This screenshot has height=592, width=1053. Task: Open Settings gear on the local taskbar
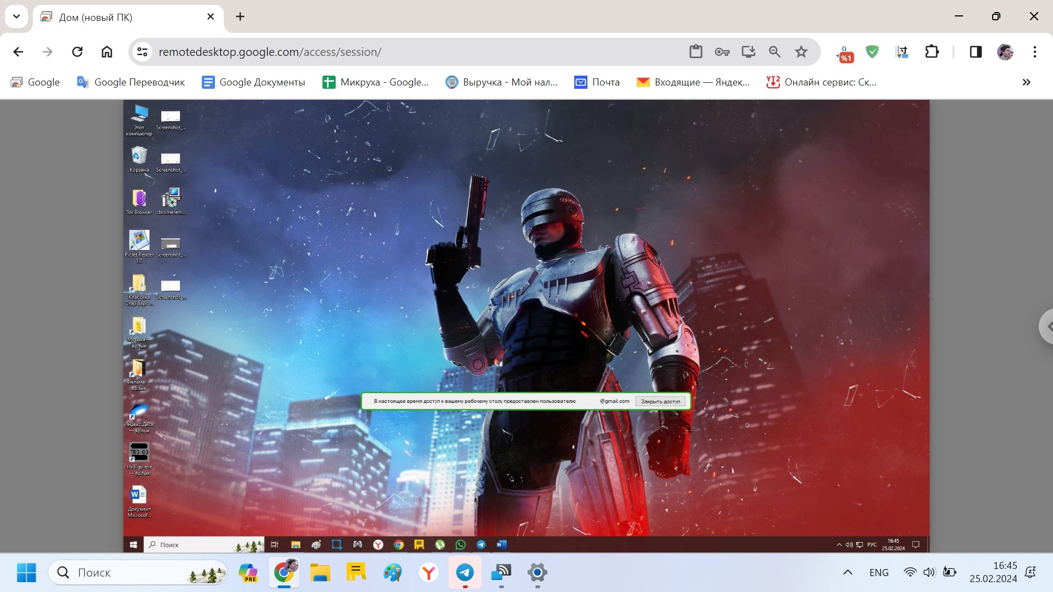pyautogui.click(x=537, y=573)
